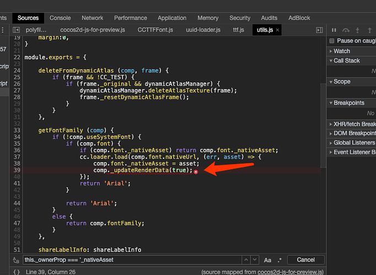Screen dimensions: 376x275
Task: Open the Network panel
Action: (92, 18)
